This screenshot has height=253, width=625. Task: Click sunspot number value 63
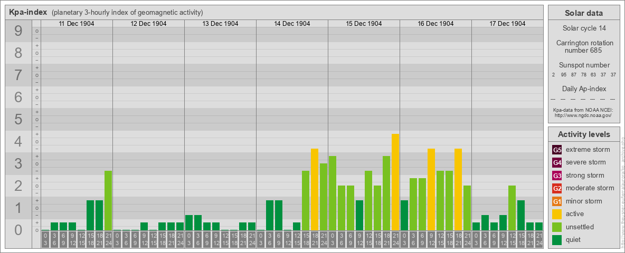pos(593,75)
